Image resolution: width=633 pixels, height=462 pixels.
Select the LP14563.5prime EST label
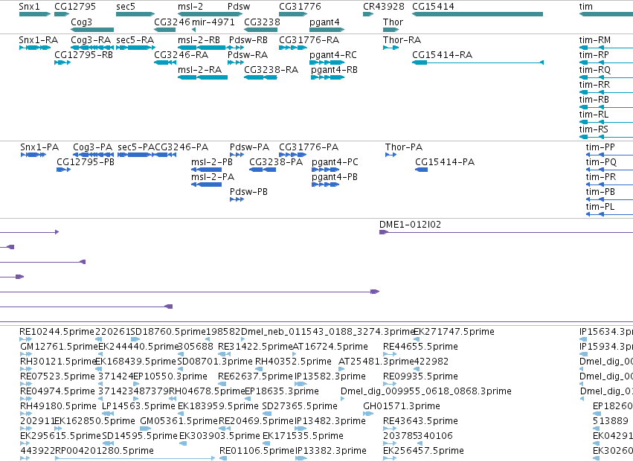[139, 406]
